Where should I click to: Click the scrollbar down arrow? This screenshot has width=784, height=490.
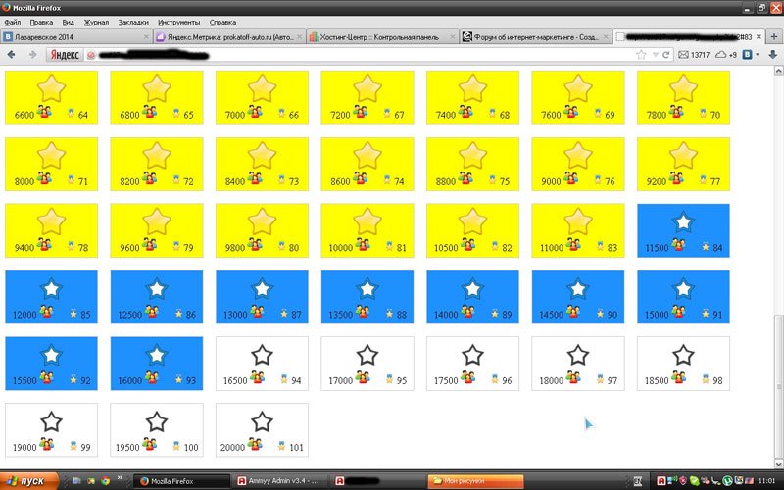click(778, 464)
